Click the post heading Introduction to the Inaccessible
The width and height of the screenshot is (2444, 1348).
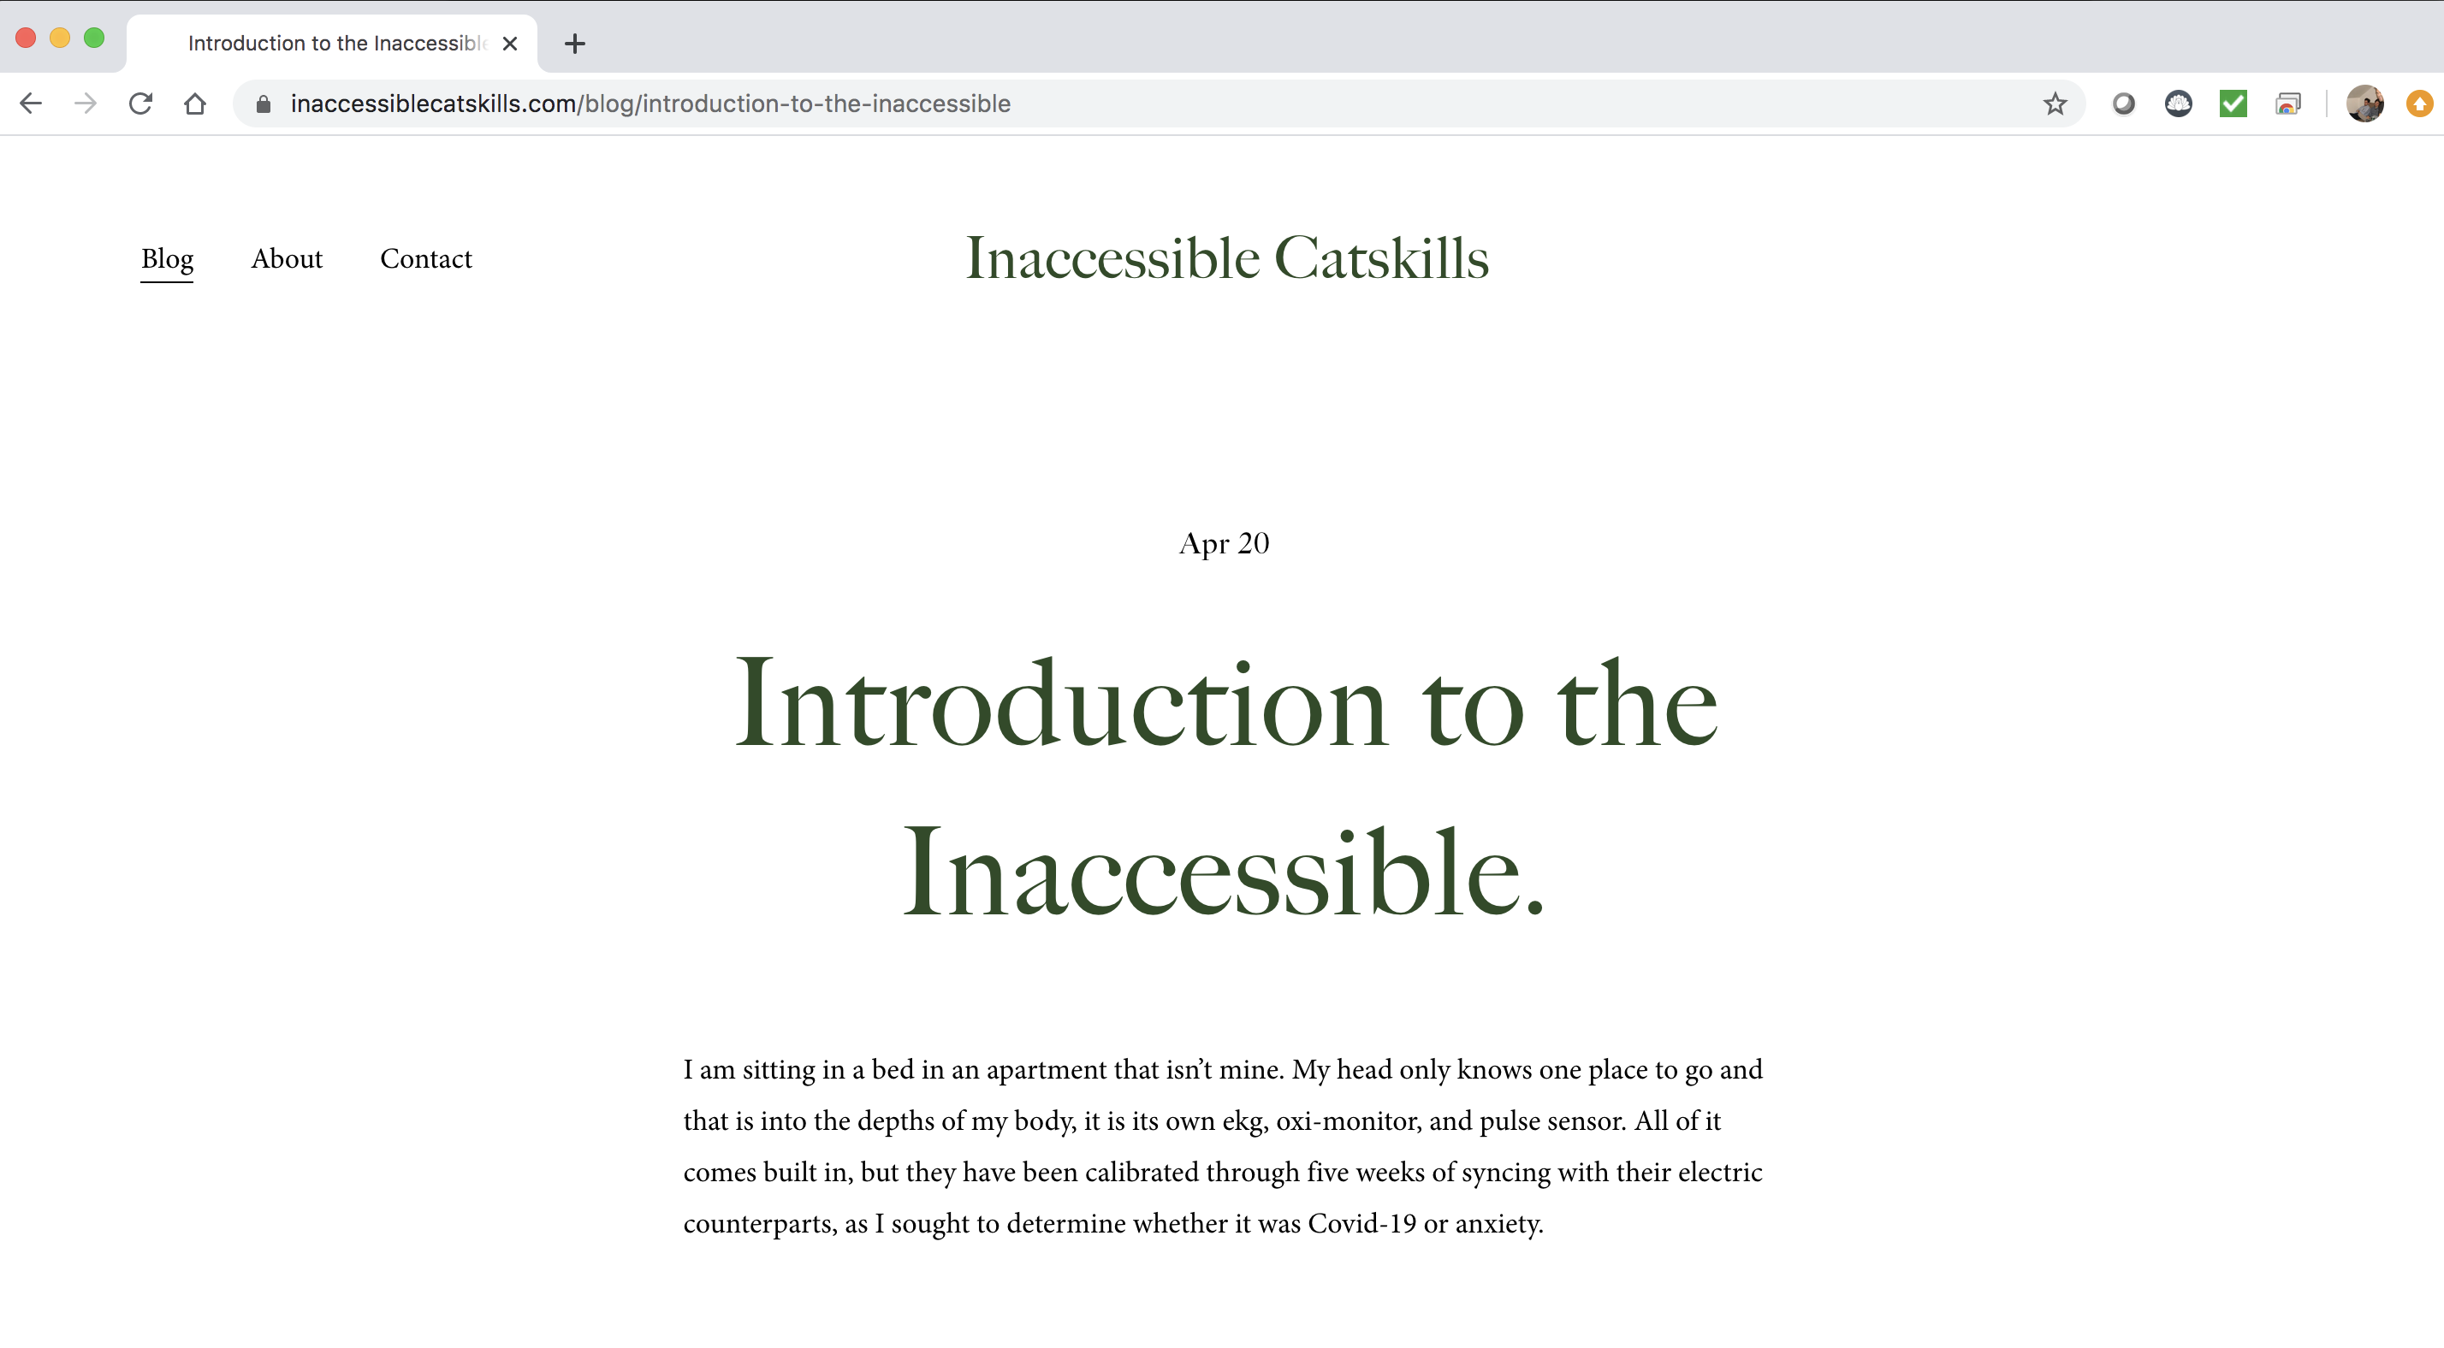[x=1225, y=788]
